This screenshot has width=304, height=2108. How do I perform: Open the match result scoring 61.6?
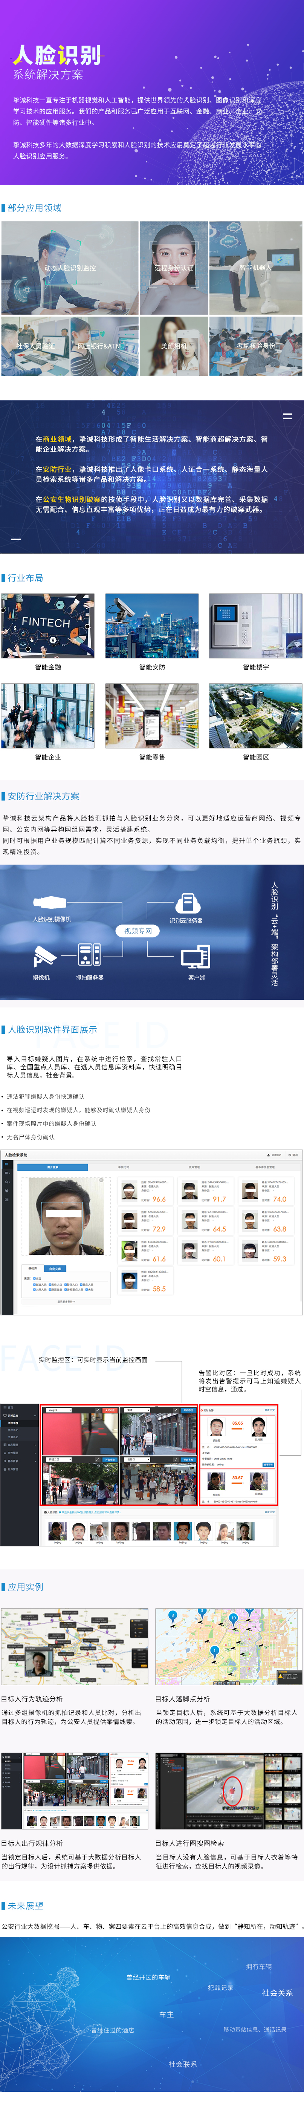(x=145, y=1251)
